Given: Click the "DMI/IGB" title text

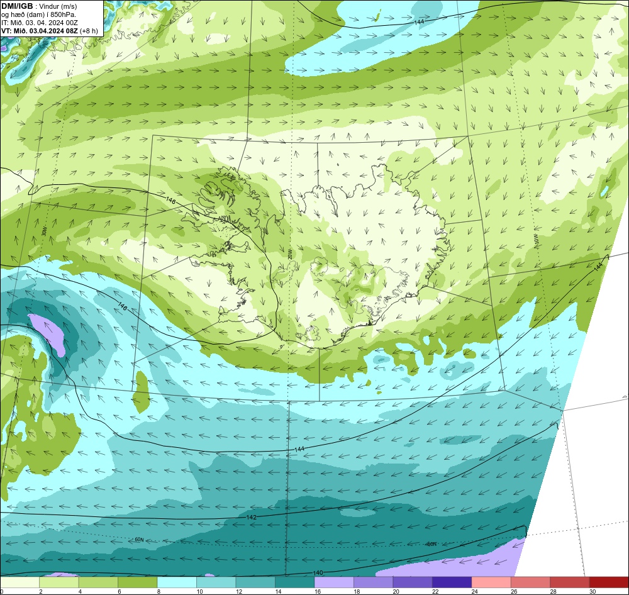Looking at the screenshot, I should tap(17, 6).
